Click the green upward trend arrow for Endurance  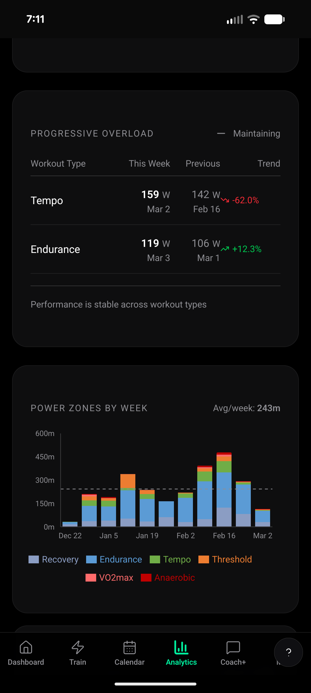pyautogui.click(x=225, y=249)
